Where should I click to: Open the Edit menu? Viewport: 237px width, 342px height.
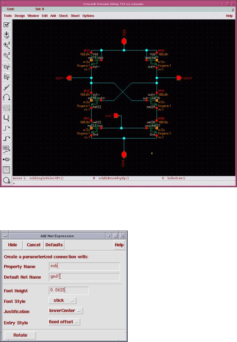(45, 16)
